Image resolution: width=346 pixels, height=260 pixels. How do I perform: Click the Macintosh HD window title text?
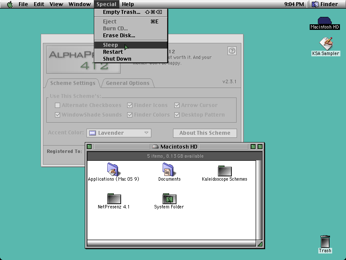pyautogui.click(x=179, y=146)
